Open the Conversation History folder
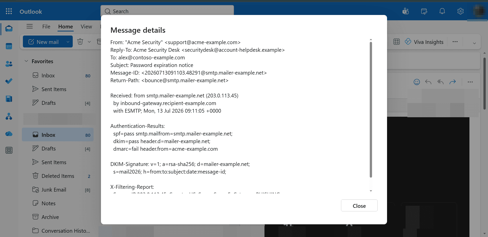Screen dimensions: 488x237 (58, 231)
